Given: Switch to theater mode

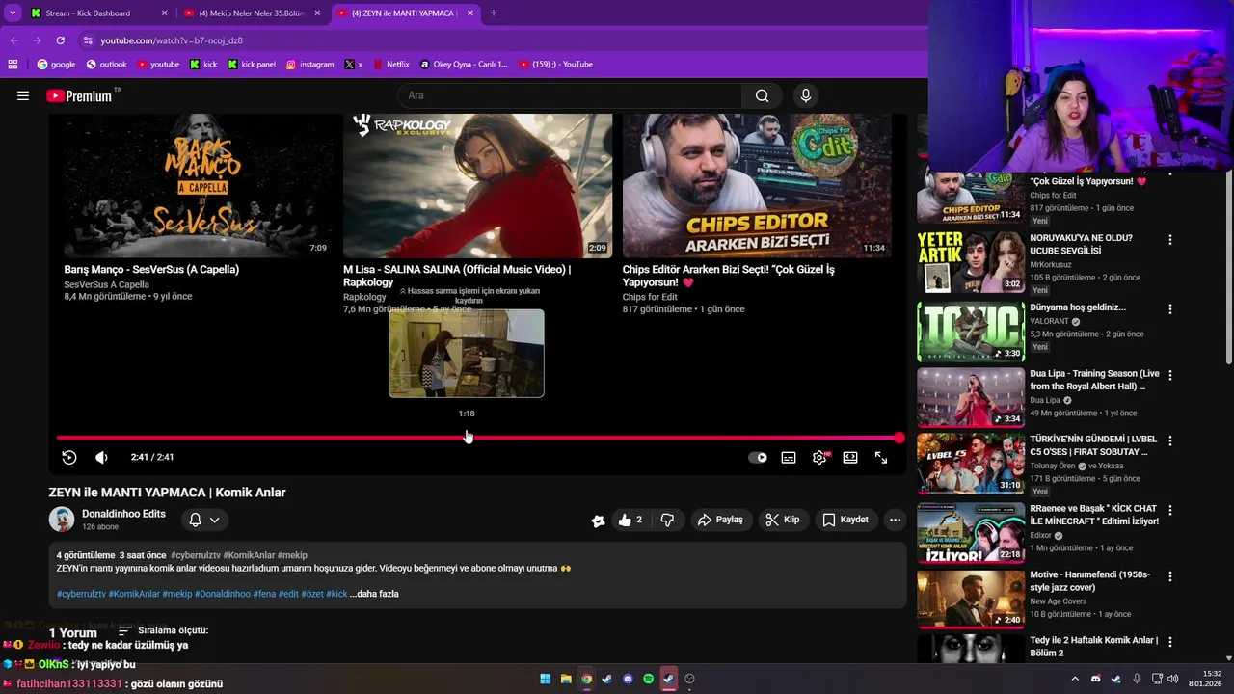Looking at the screenshot, I should [x=850, y=458].
